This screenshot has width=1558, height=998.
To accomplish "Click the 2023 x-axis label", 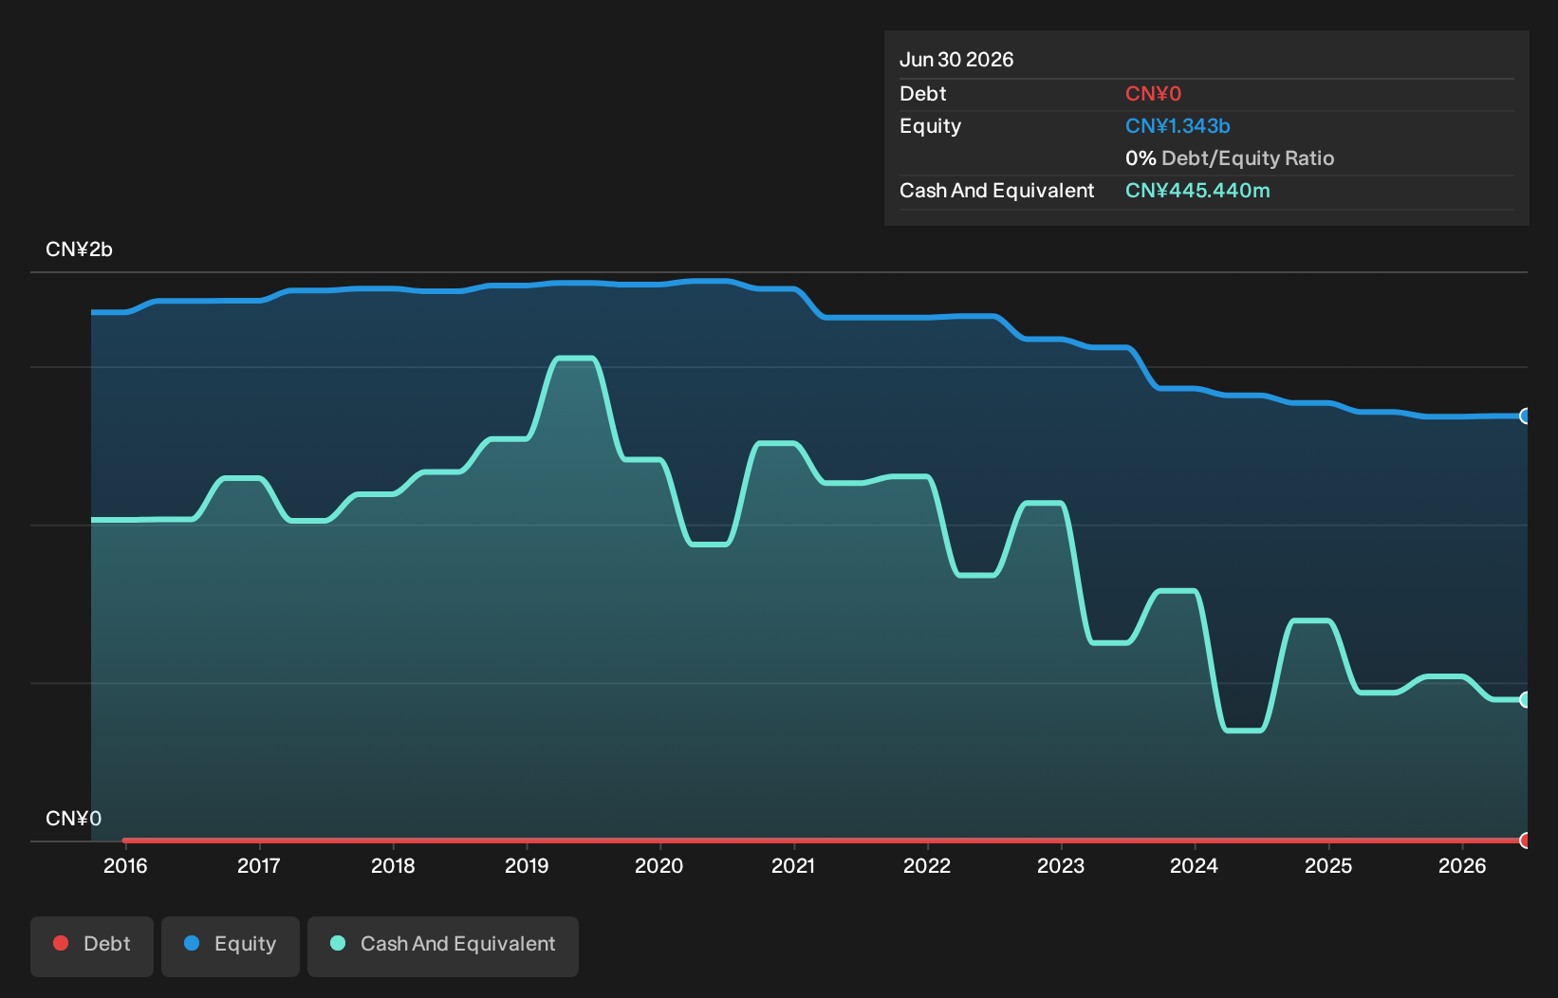I will click(1061, 865).
